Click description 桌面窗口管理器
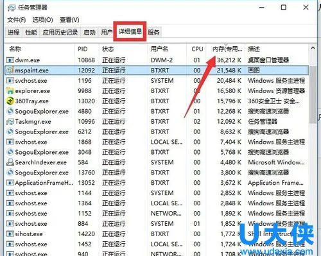321x256 pixels. pyautogui.click(x=268, y=60)
